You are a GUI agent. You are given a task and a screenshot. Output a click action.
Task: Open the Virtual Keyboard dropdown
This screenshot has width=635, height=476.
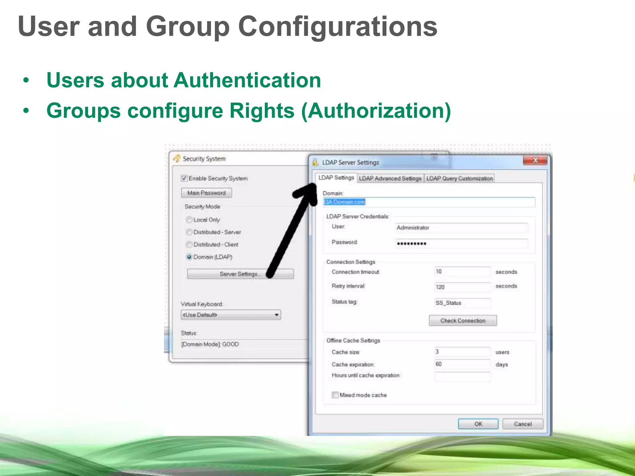[231, 315]
